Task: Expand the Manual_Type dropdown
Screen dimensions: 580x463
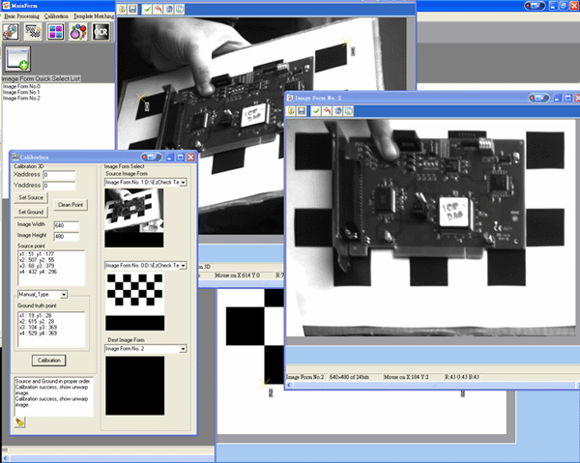Action: (x=64, y=295)
